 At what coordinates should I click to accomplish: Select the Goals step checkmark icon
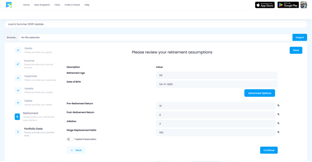coord(18,50)
